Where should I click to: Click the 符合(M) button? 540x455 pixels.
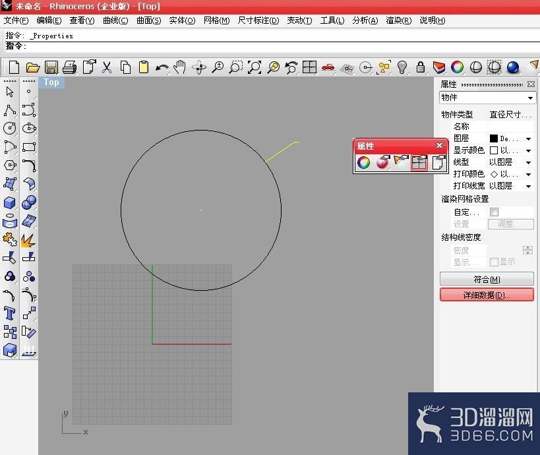coord(487,280)
